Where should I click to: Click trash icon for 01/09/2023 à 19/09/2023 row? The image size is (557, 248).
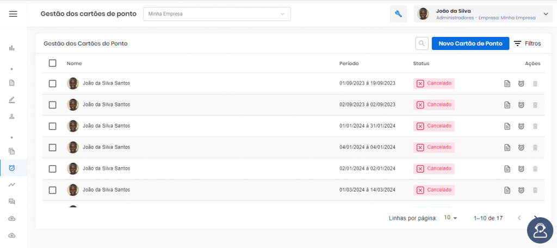[535, 84]
